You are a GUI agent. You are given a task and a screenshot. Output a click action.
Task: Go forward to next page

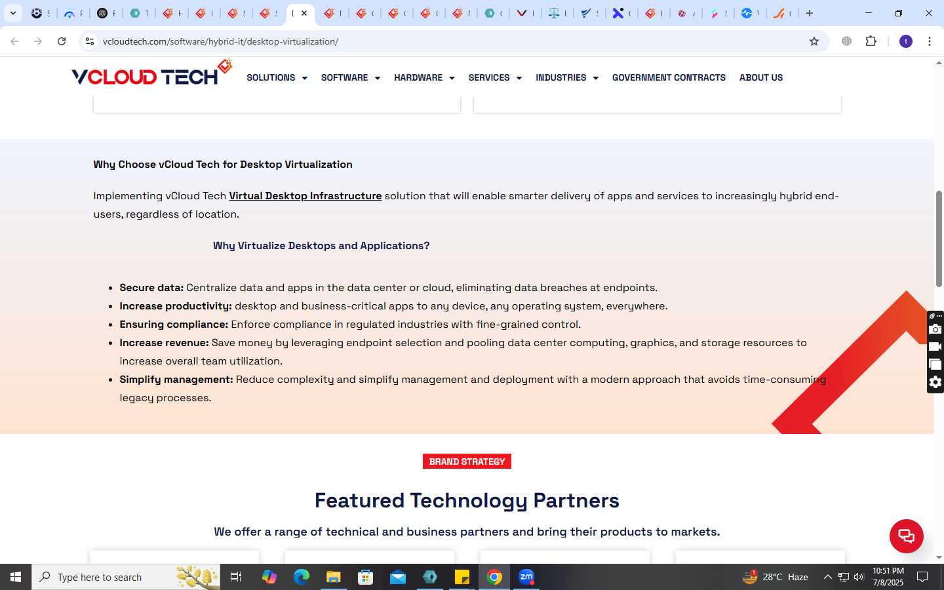pyautogui.click(x=38, y=41)
